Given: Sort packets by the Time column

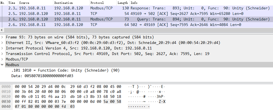Looking at the screenshot, I should click(x=13, y=2).
